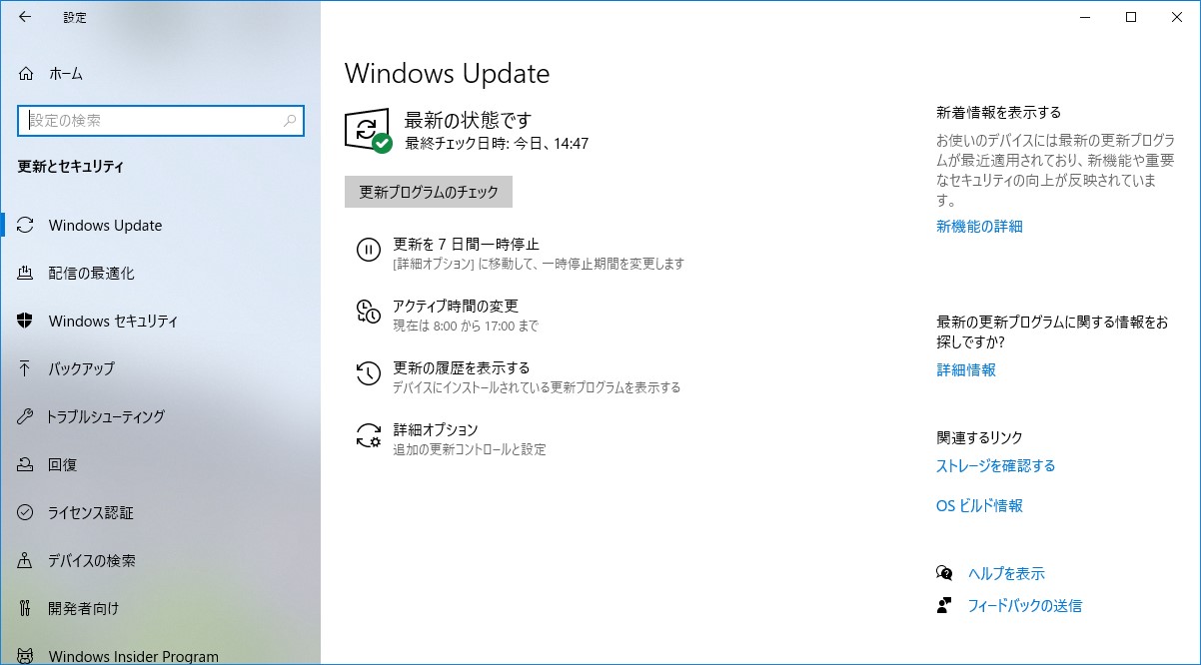Click the 更新とセキュリティ section heading
Viewport: 1201px width, 665px height.
pyautogui.click(x=71, y=167)
